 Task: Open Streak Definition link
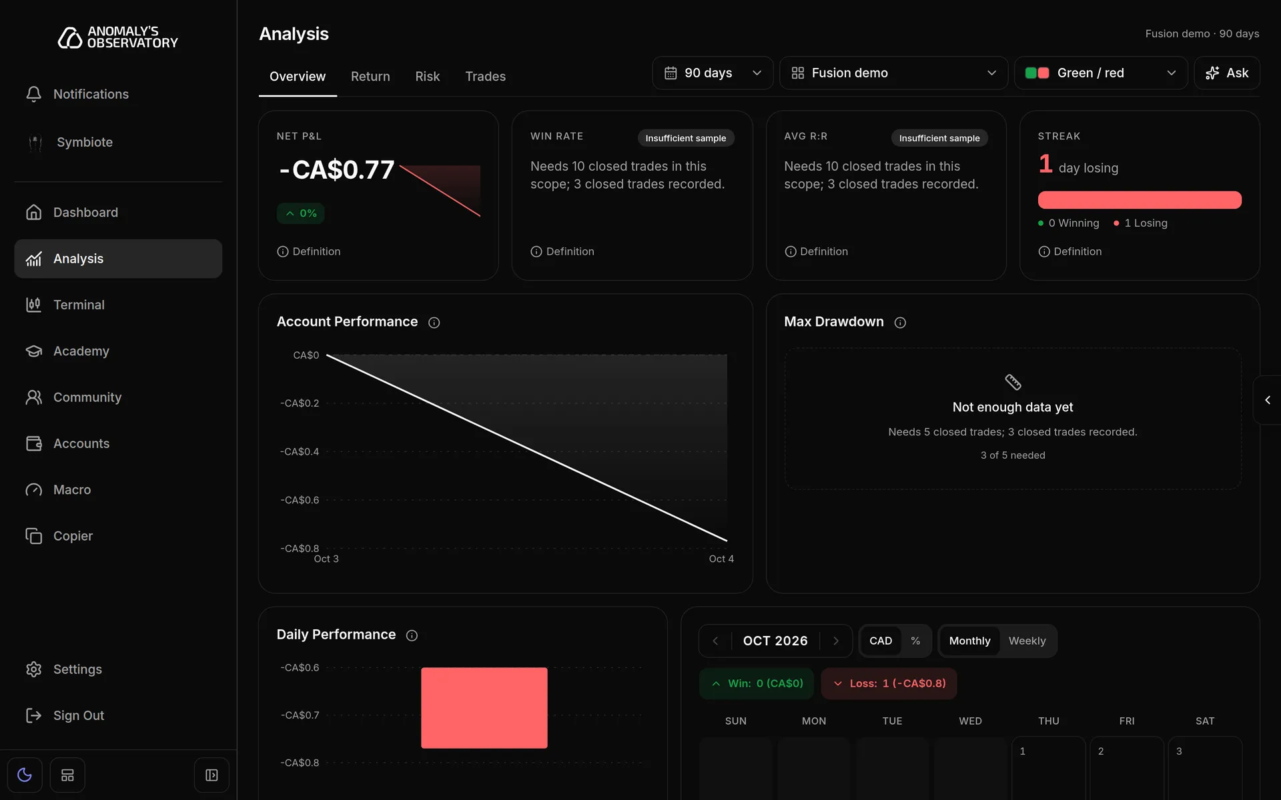click(1070, 251)
